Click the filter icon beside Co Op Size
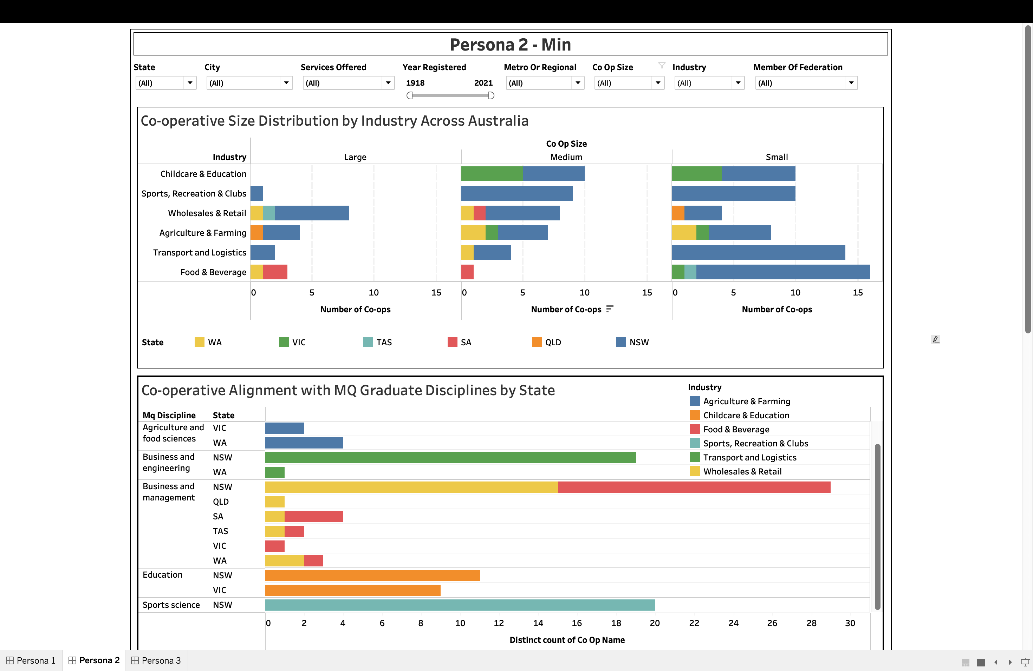 click(x=662, y=66)
